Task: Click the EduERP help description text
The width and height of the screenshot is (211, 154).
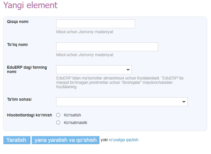Action: (x=120, y=82)
